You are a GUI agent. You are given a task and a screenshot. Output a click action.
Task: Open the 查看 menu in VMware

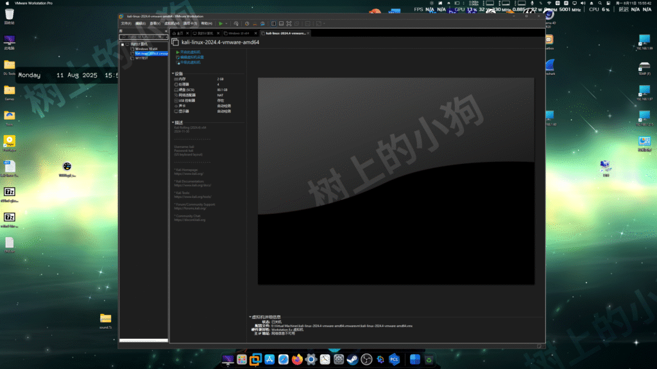tap(155, 24)
